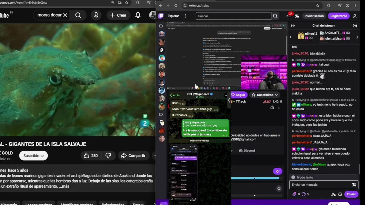
Task: Collapse the side panel arrow beside Seguir
Action: [x=229, y=100]
